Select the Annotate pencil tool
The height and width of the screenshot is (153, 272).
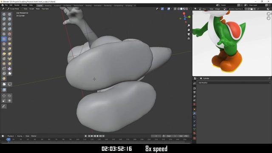pyautogui.click(x=4, y=106)
